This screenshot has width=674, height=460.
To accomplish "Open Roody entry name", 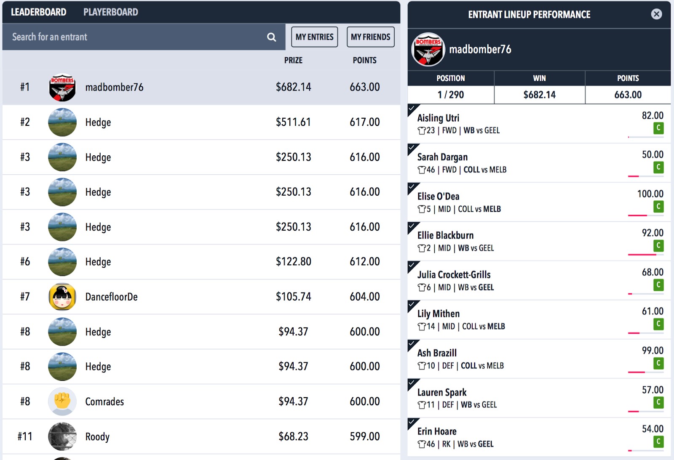I will [x=97, y=436].
